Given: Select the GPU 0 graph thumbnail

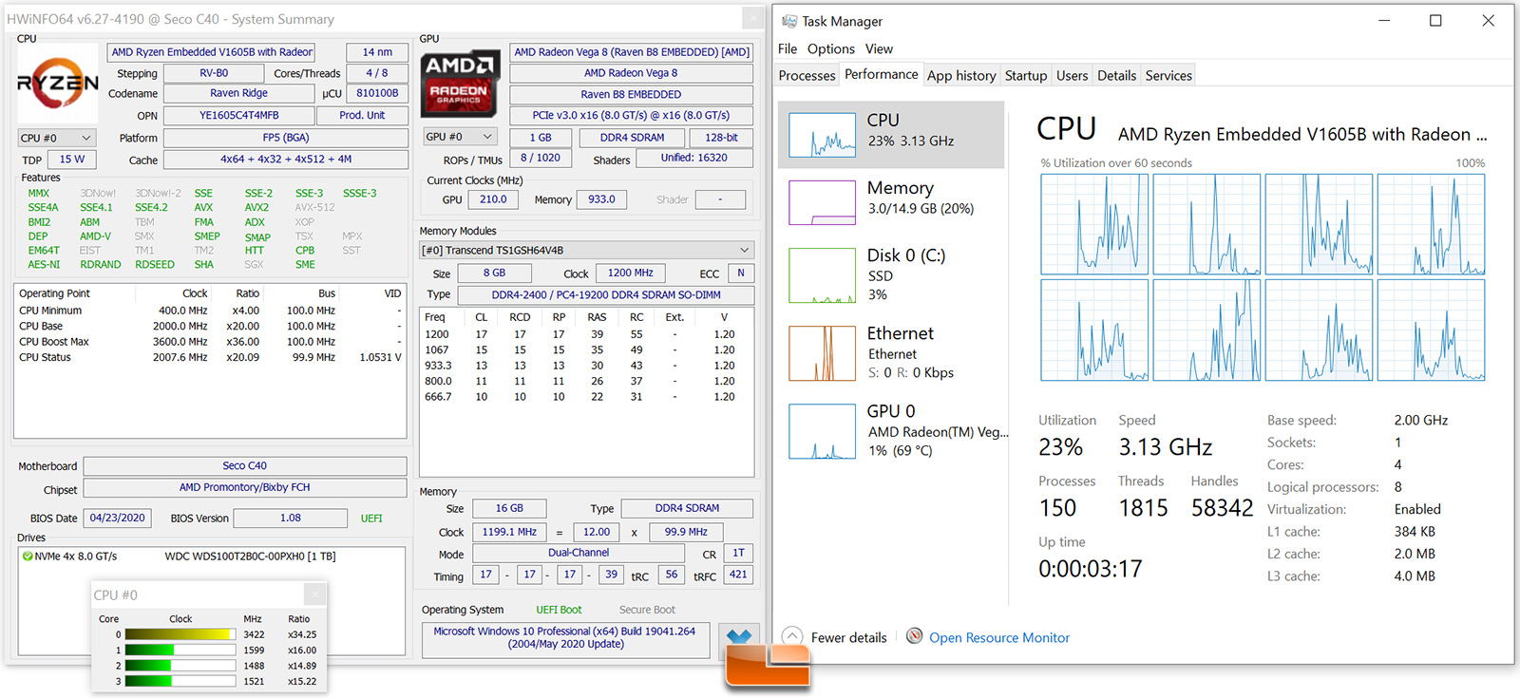Looking at the screenshot, I should click(x=822, y=431).
